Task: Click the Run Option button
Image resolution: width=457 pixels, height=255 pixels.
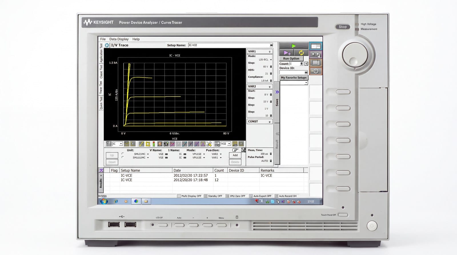Action: pos(291,59)
